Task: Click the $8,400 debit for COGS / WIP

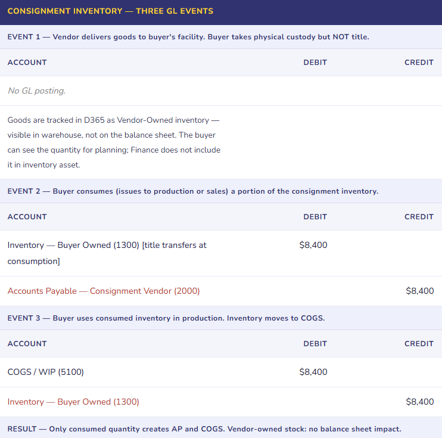Action: pyautogui.click(x=313, y=372)
